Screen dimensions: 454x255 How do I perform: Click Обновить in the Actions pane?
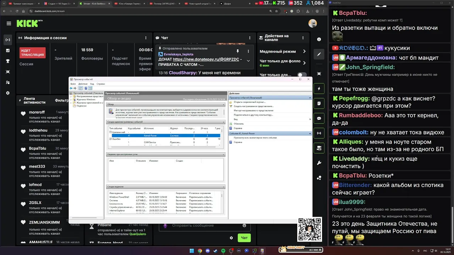(x=239, y=124)
